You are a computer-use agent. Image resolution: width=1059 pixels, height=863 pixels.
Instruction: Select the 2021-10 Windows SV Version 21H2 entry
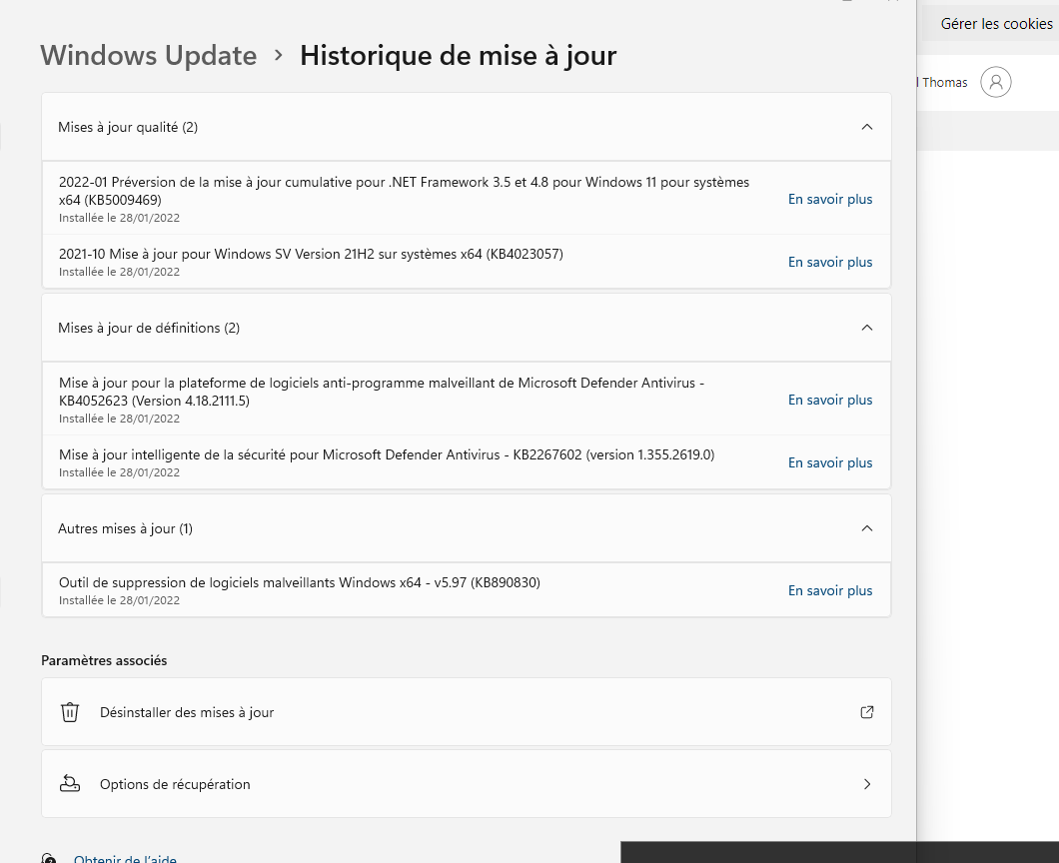(x=311, y=254)
